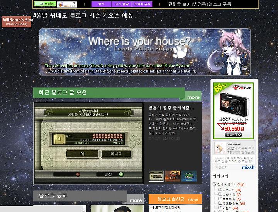This screenshot has width=278, height=212.
Task: Open the 전체 카테고리 (712) tree item
Action: click(231, 184)
